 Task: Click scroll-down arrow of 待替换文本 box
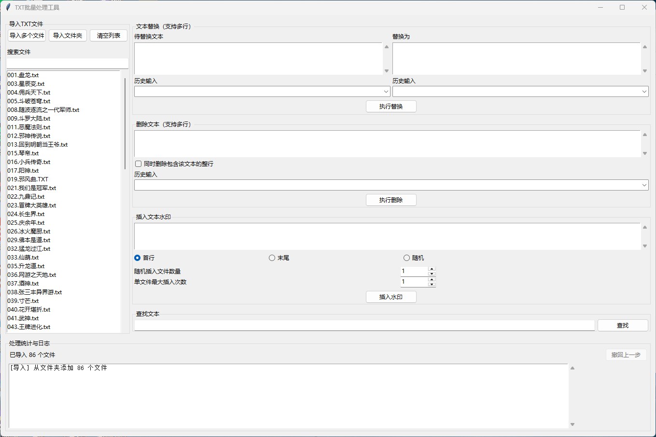[x=387, y=71]
